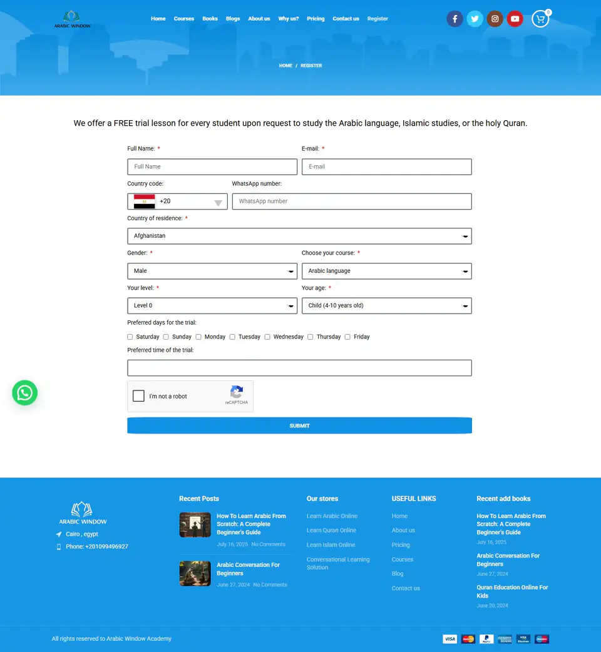Screen dimensions: 601x652
Task: Open the Your age dropdown
Action: 387,305
